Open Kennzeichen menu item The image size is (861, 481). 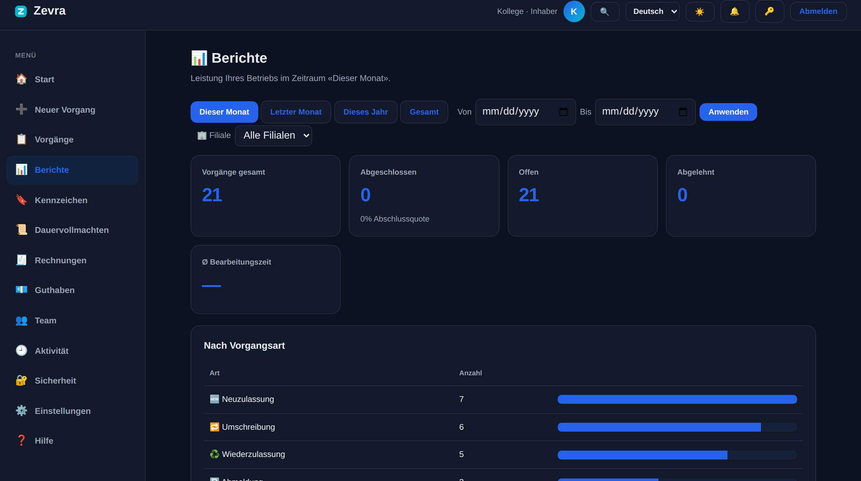[72, 200]
